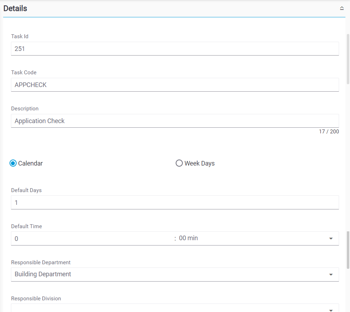Click the Details section heading
Screen dimensions: 350x312
15,8
